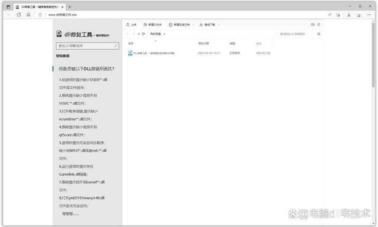Viewport: 378px width, 227px height.
Task: Create a new folder with 新建文件夹
Action: coord(152,25)
